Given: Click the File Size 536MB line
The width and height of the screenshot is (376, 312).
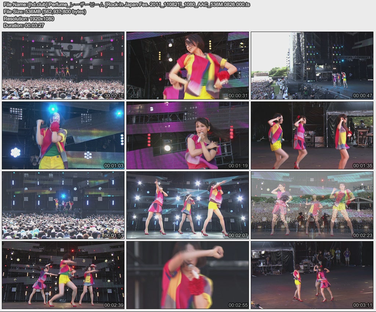Looking at the screenshot, I should pos(44,11).
